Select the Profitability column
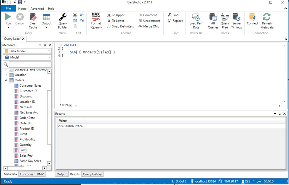289x185 pixels. tap(27, 139)
